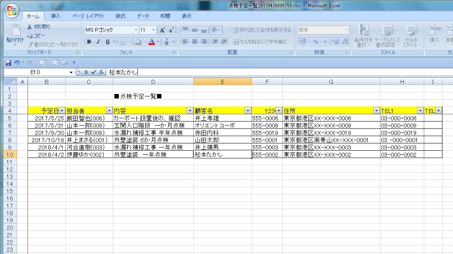Click the Cut scissors command
The image size is (453, 254).
click(x=39, y=27)
